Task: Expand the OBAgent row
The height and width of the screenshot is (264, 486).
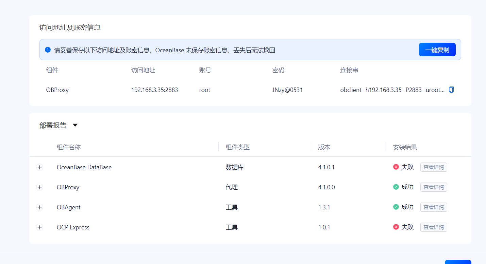Action: coord(40,207)
